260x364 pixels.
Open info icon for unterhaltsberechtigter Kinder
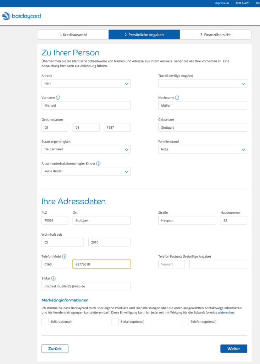pos(99,164)
